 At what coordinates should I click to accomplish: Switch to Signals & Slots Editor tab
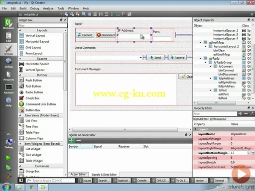click(104, 175)
